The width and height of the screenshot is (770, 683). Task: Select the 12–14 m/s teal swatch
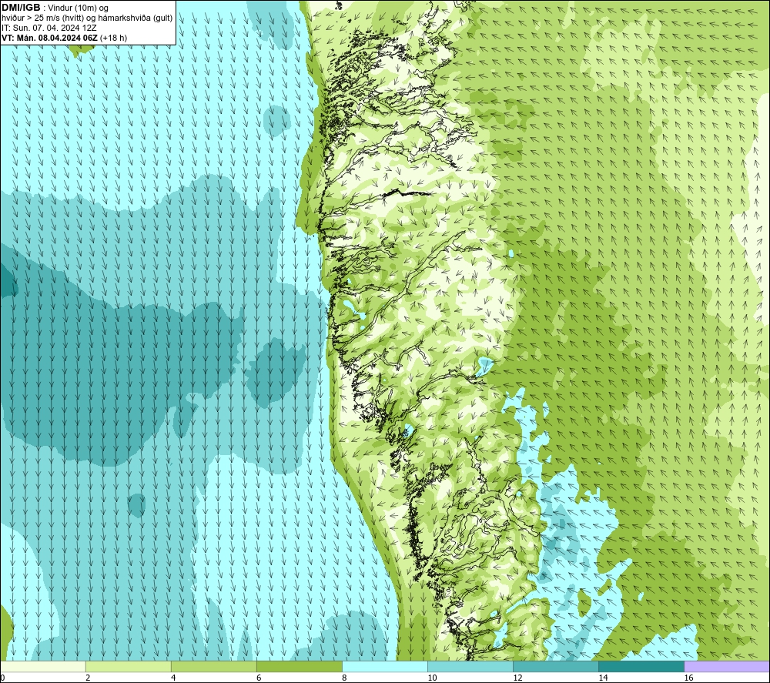point(556,666)
